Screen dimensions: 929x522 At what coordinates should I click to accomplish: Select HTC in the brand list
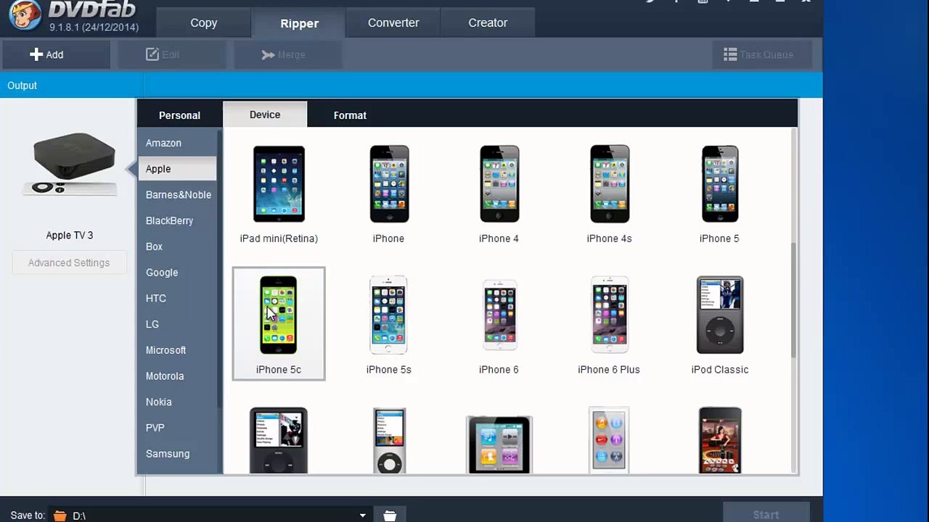pyautogui.click(x=177, y=298)
